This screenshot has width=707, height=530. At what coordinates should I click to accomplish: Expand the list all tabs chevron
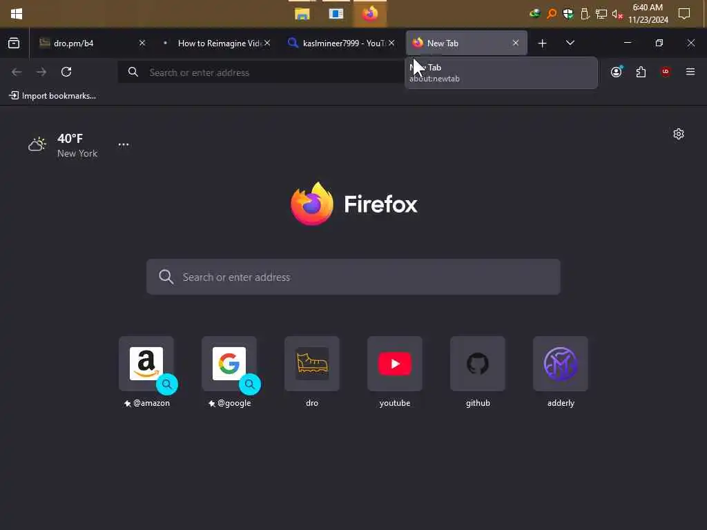[x=570, y=43]
